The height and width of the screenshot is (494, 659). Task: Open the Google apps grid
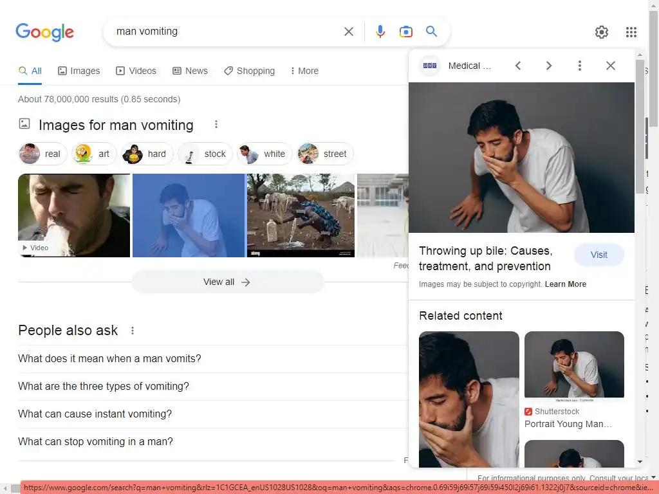(x=631, y=32)
